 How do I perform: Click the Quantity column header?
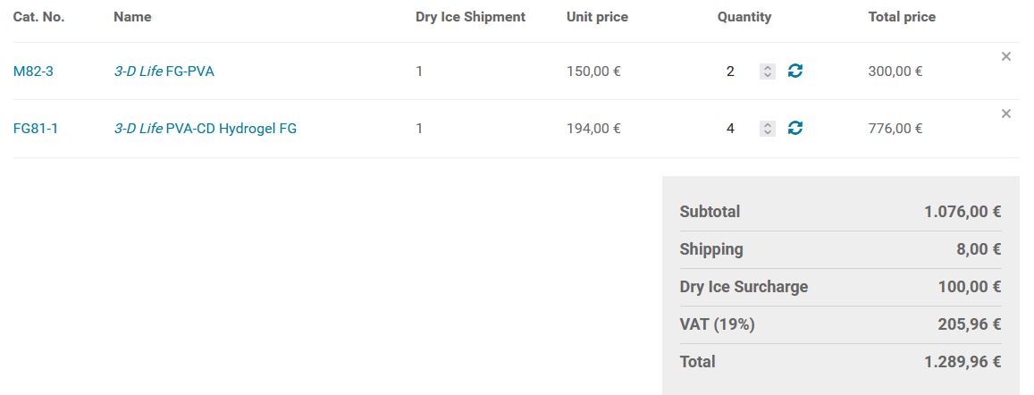coord(744,17)
